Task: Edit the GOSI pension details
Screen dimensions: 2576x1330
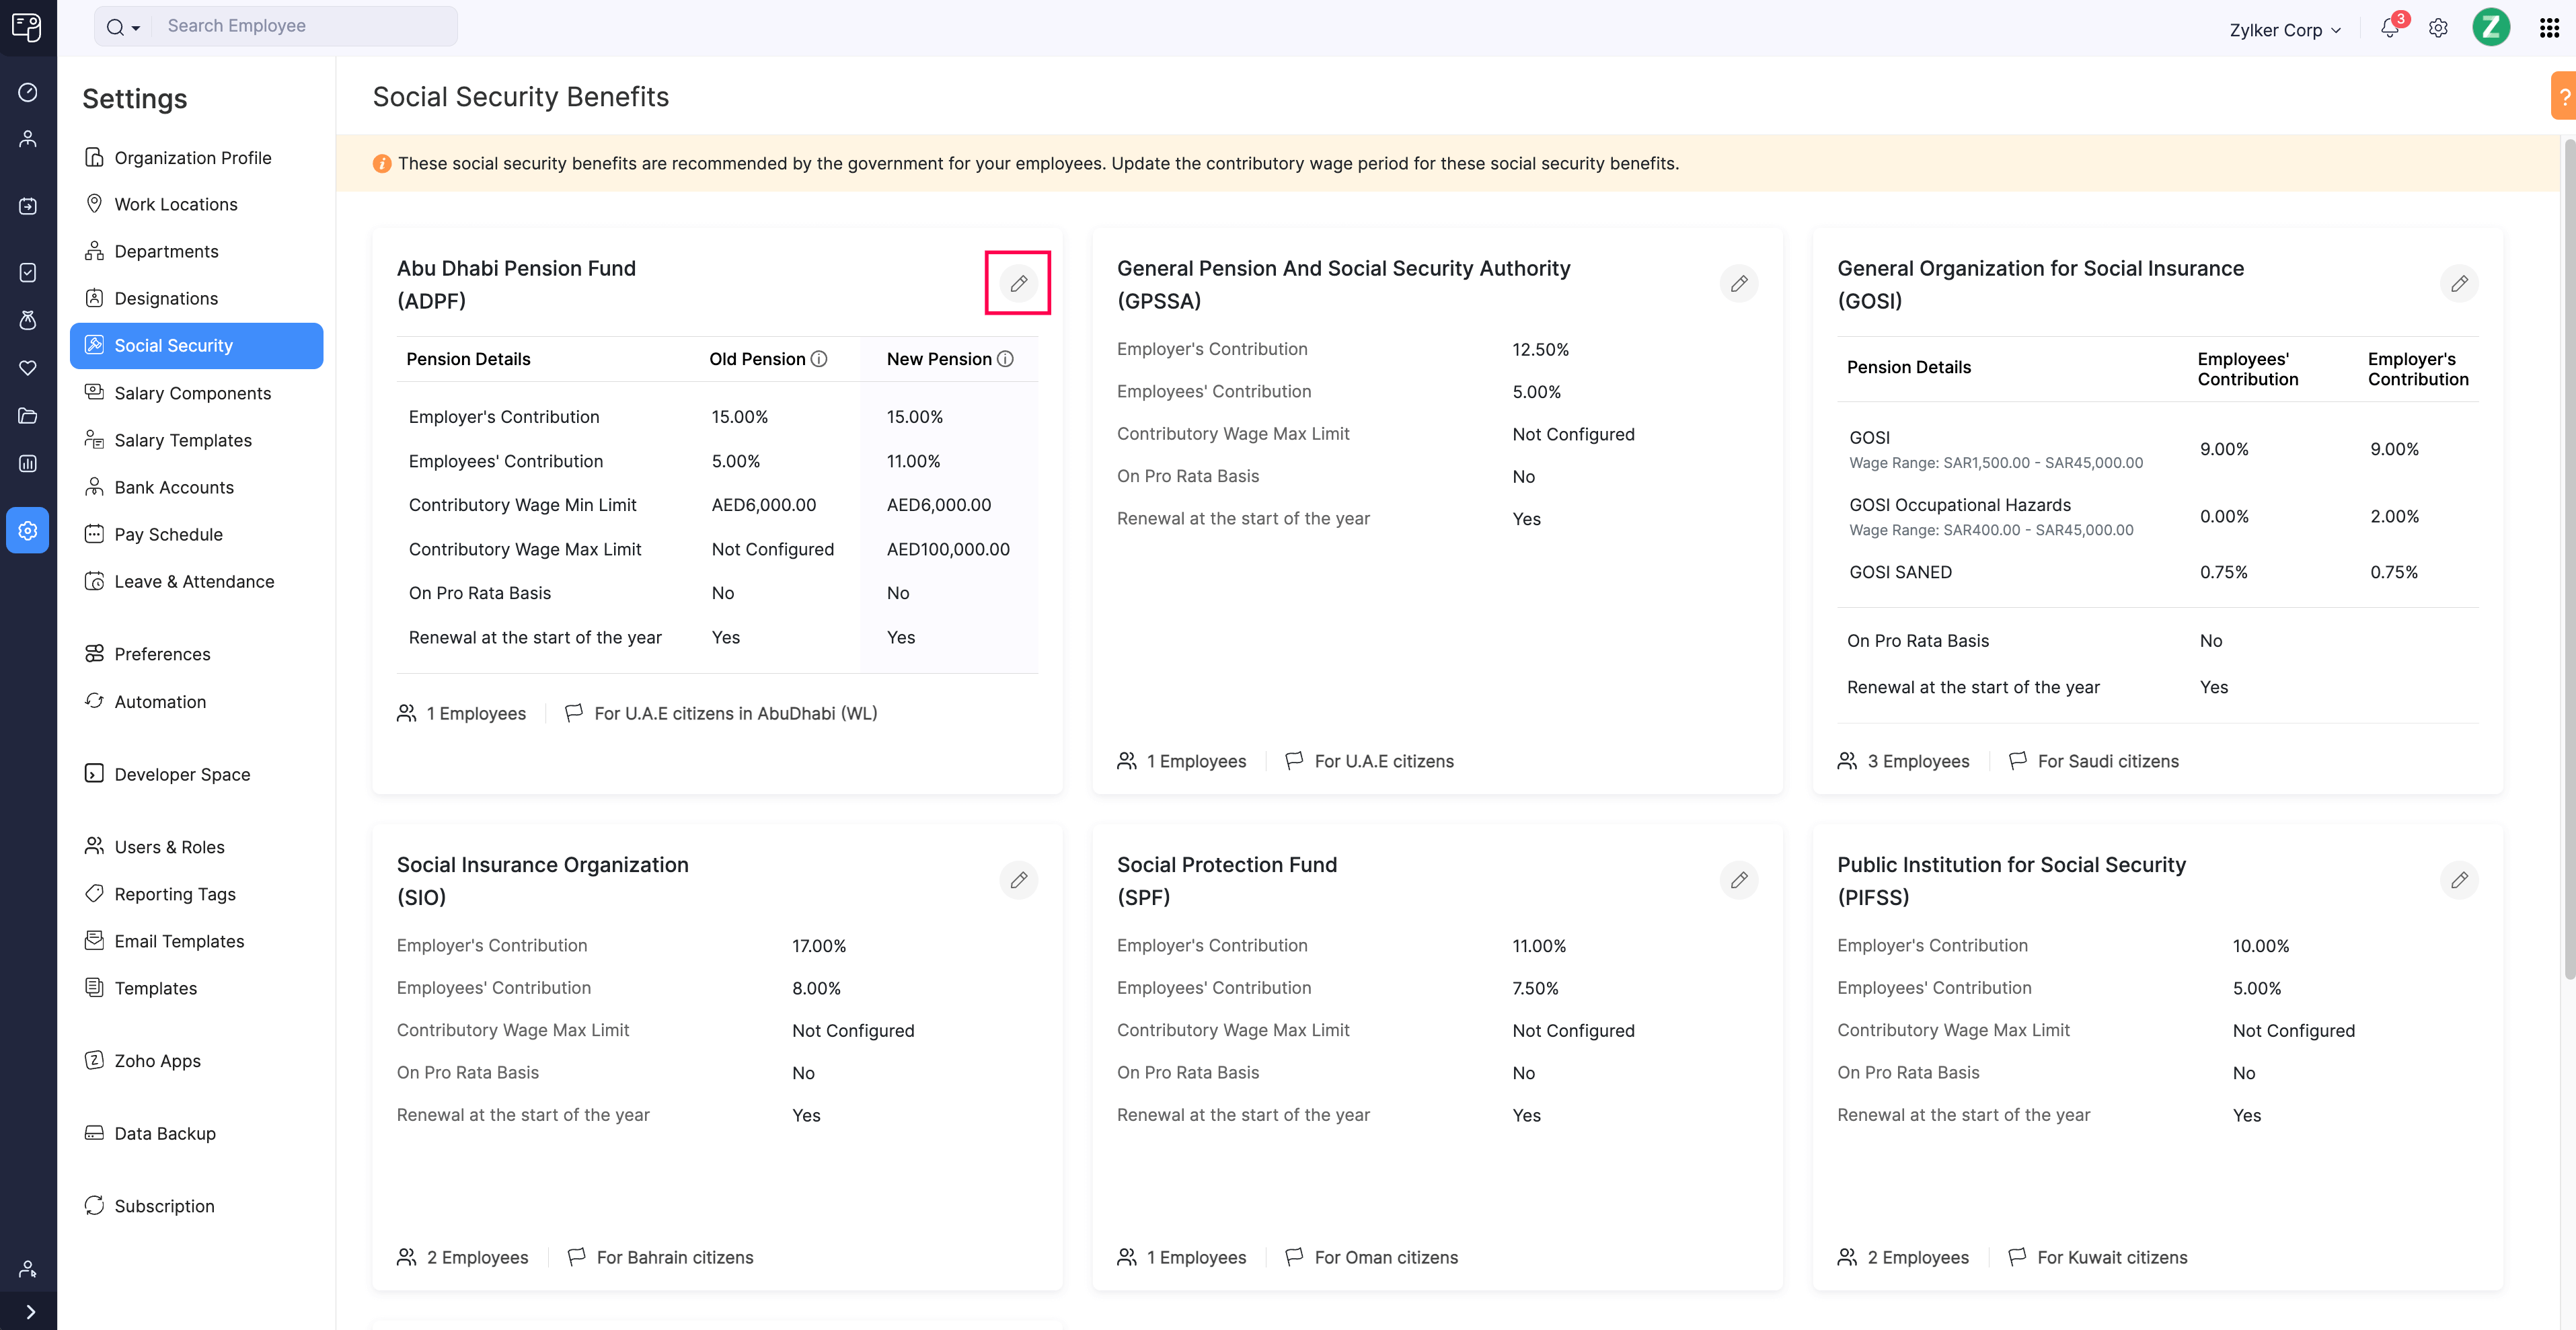Action: (x=2460, y=283)
